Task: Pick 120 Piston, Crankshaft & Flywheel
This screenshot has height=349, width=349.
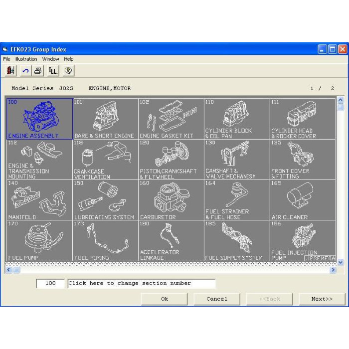Action: (x=171, y=160)
